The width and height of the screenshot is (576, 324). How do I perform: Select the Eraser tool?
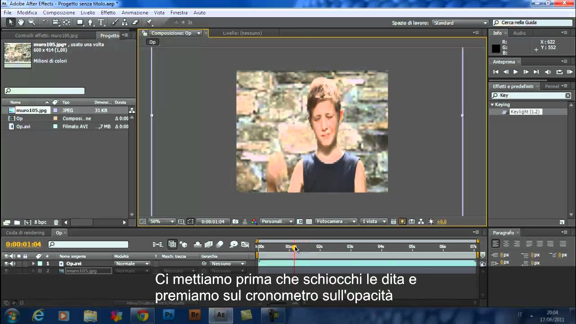(x=135, y=22)
